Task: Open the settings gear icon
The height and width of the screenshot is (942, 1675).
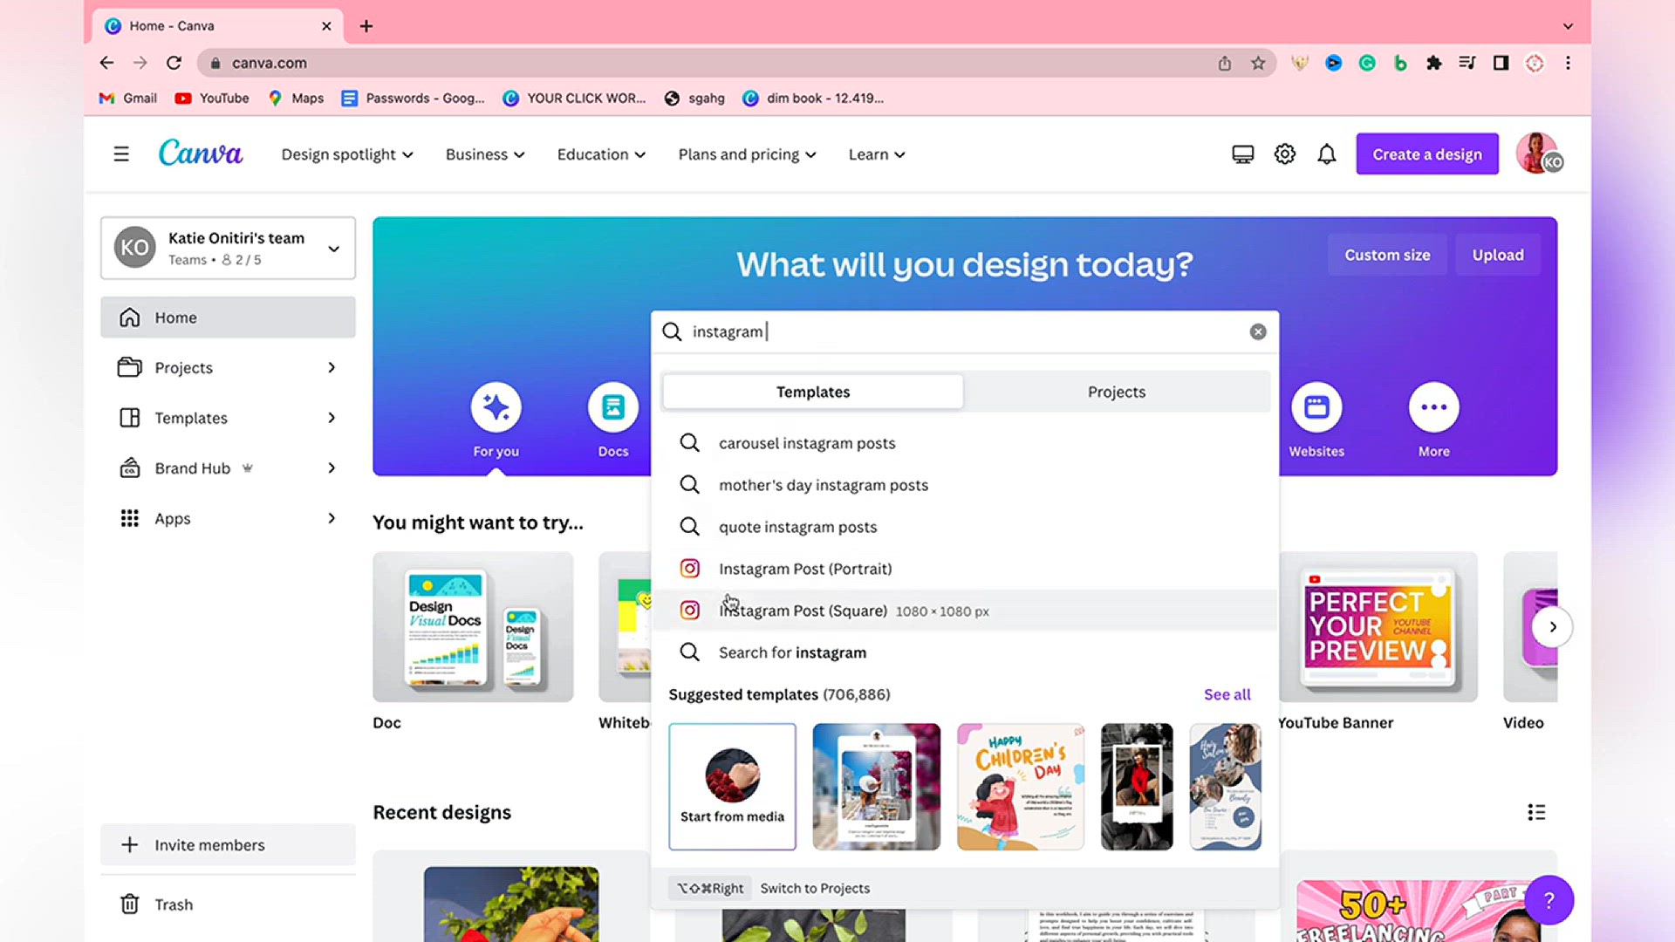Action: tap(1285, 154)
